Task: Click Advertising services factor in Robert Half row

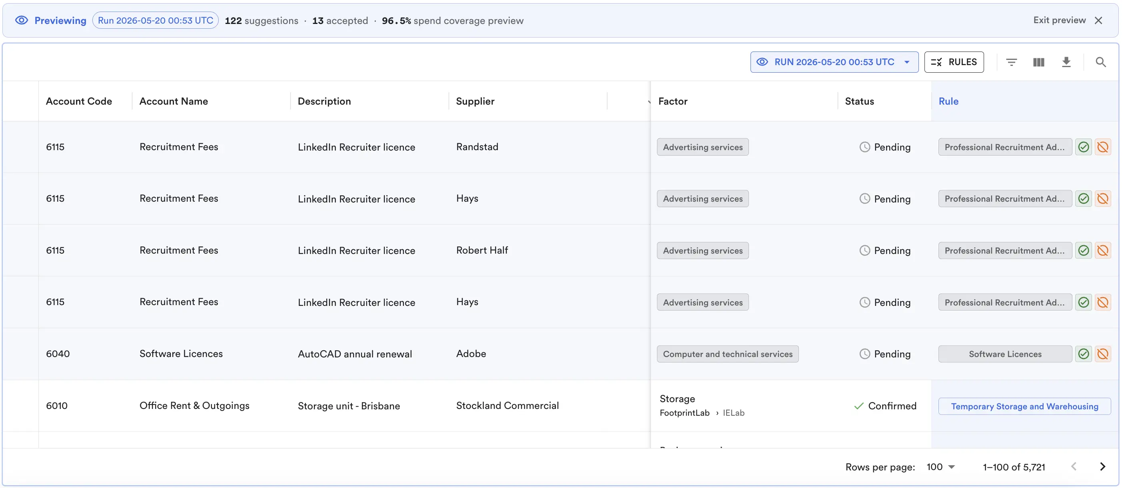Action: (x=703, y=250)
